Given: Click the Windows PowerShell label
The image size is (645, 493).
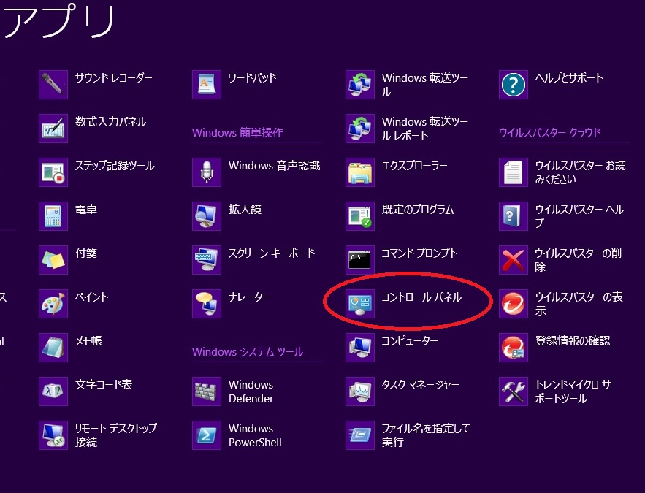Looking at the screenshot, I should click(x=255, y=435).
